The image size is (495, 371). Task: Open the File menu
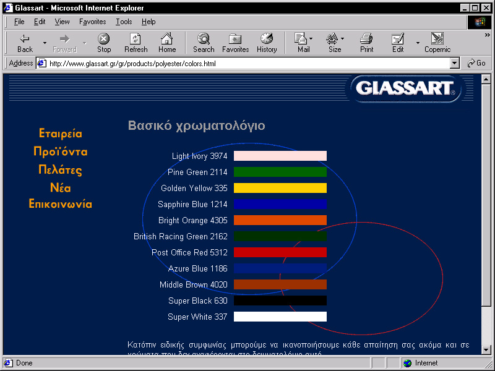(x=19, y=22)
